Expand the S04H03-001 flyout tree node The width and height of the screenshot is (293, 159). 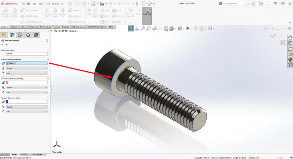click(x=52, y=31)
